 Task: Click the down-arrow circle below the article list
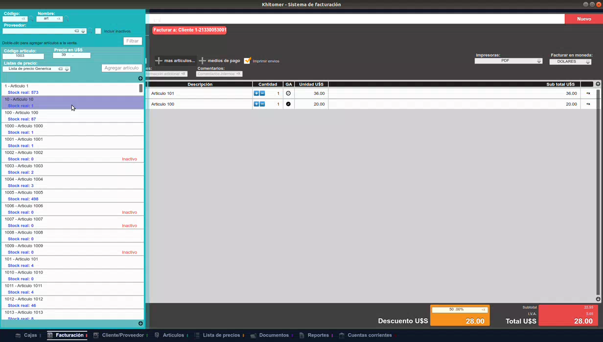pyautogui.click(x=140, y=323)
